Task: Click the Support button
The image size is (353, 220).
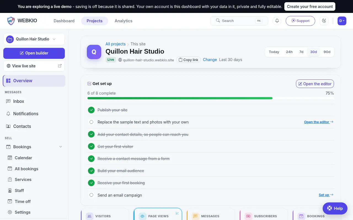Action: [x=300, y=21]
